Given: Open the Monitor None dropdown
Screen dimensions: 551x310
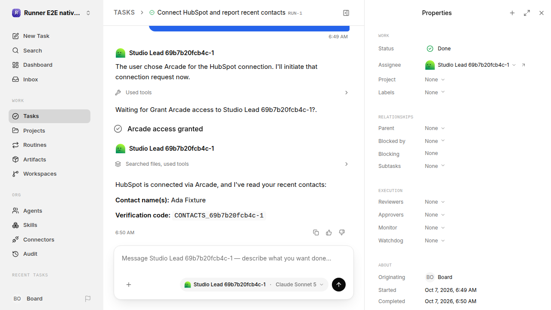Looking at the screenshot, I should coord(435,228).
